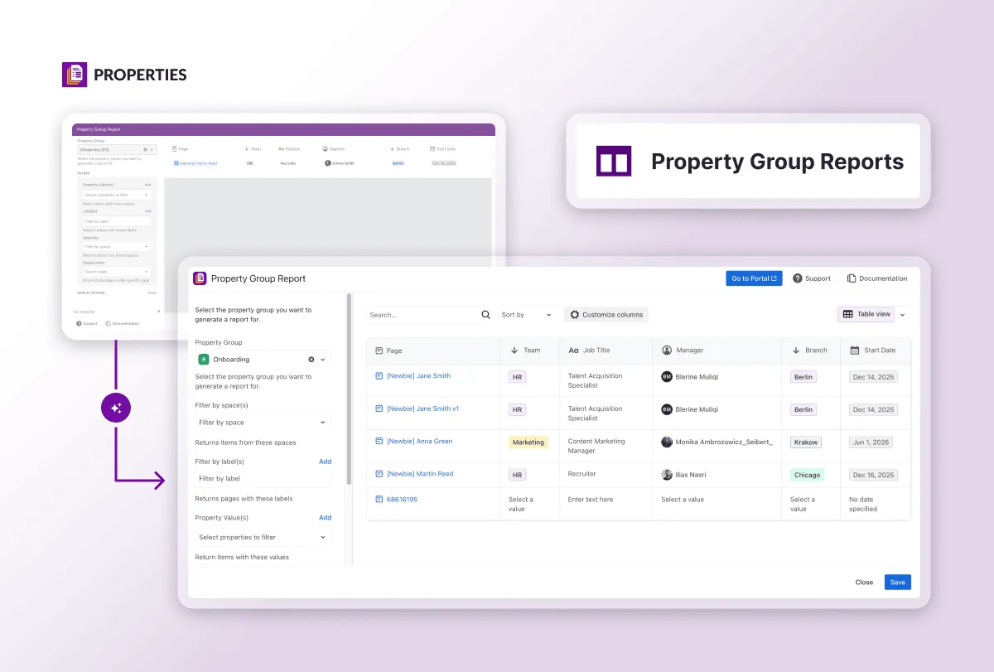Click the page icon beside [Newbie] Martin Reed
The image size is (994, 672).
click(379, 474)
